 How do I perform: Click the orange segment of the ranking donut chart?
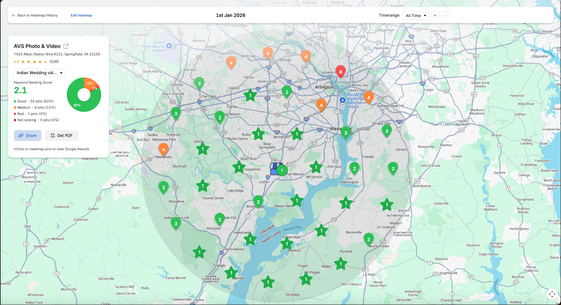tap(90, 83)
